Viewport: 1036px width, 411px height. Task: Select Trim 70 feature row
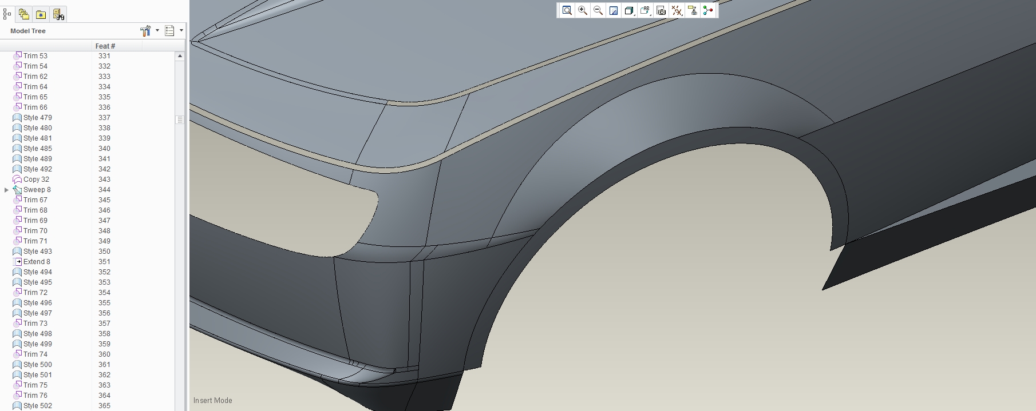click(x=35, y=231)
